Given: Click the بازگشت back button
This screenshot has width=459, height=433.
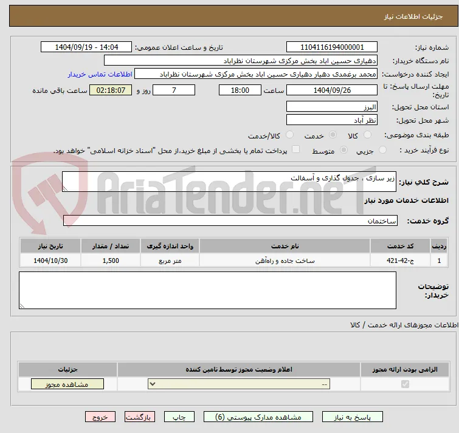Looking at the screenshot, I should click(x=140, y=417).
